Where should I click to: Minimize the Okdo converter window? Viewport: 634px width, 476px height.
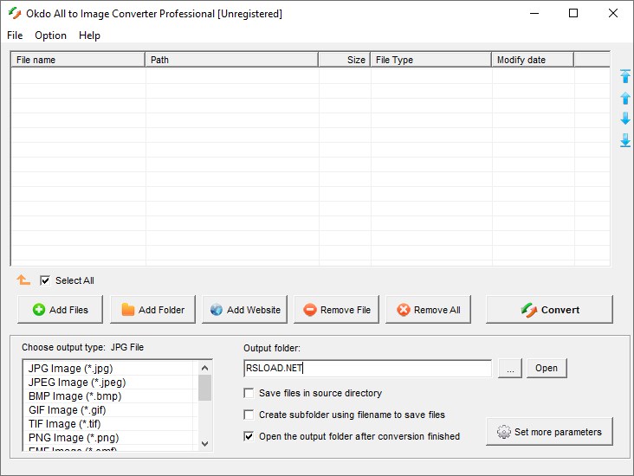pos(534,13)
